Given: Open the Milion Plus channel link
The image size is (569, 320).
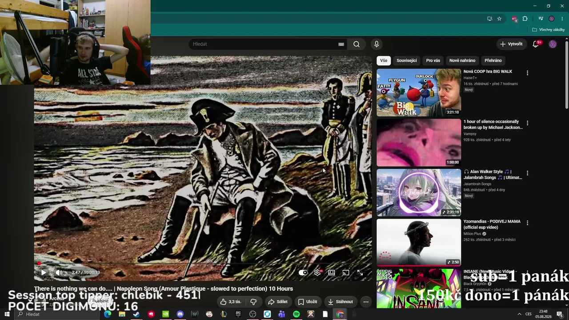Looking at the screenshot, I should [473, 234].
